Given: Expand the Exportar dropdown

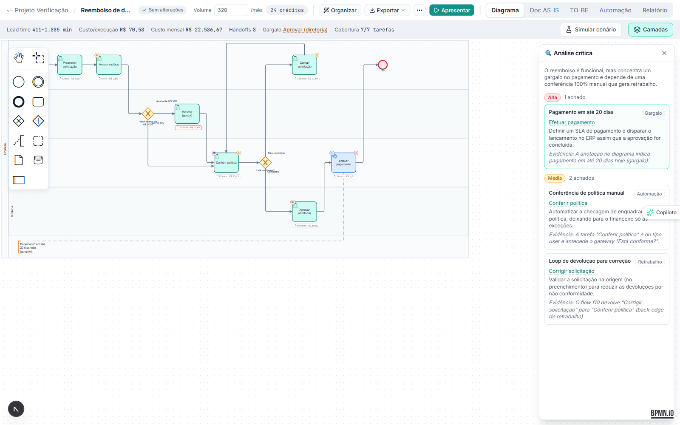Looking at the screenshot, I should 387,10.
